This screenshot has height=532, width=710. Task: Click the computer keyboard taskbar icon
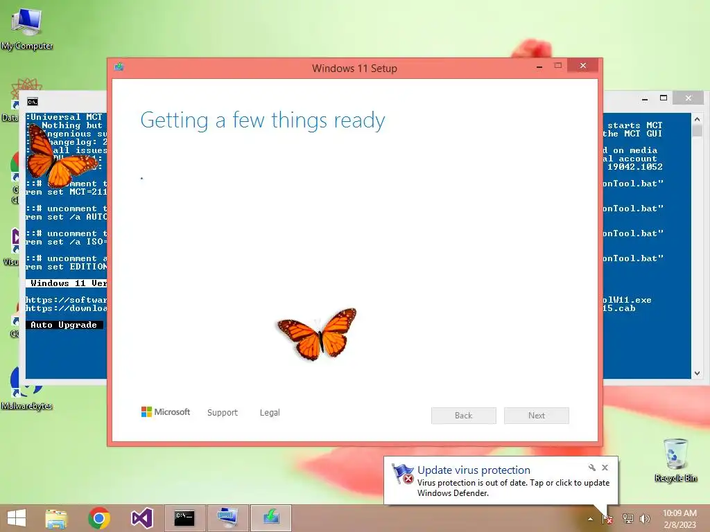pyautogui.click(x=227, y=518)
